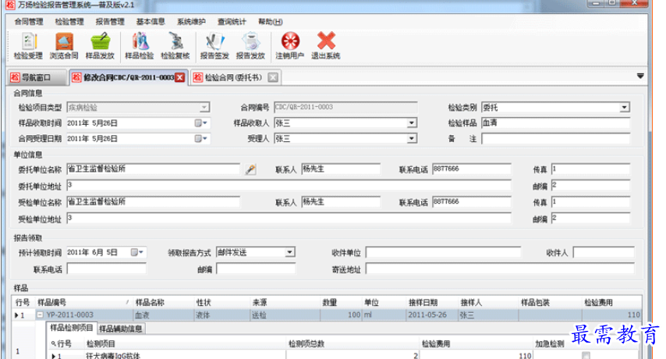666x359 pixels.
Task: Click the 备注 input field
Action: (x=554, y=139)
